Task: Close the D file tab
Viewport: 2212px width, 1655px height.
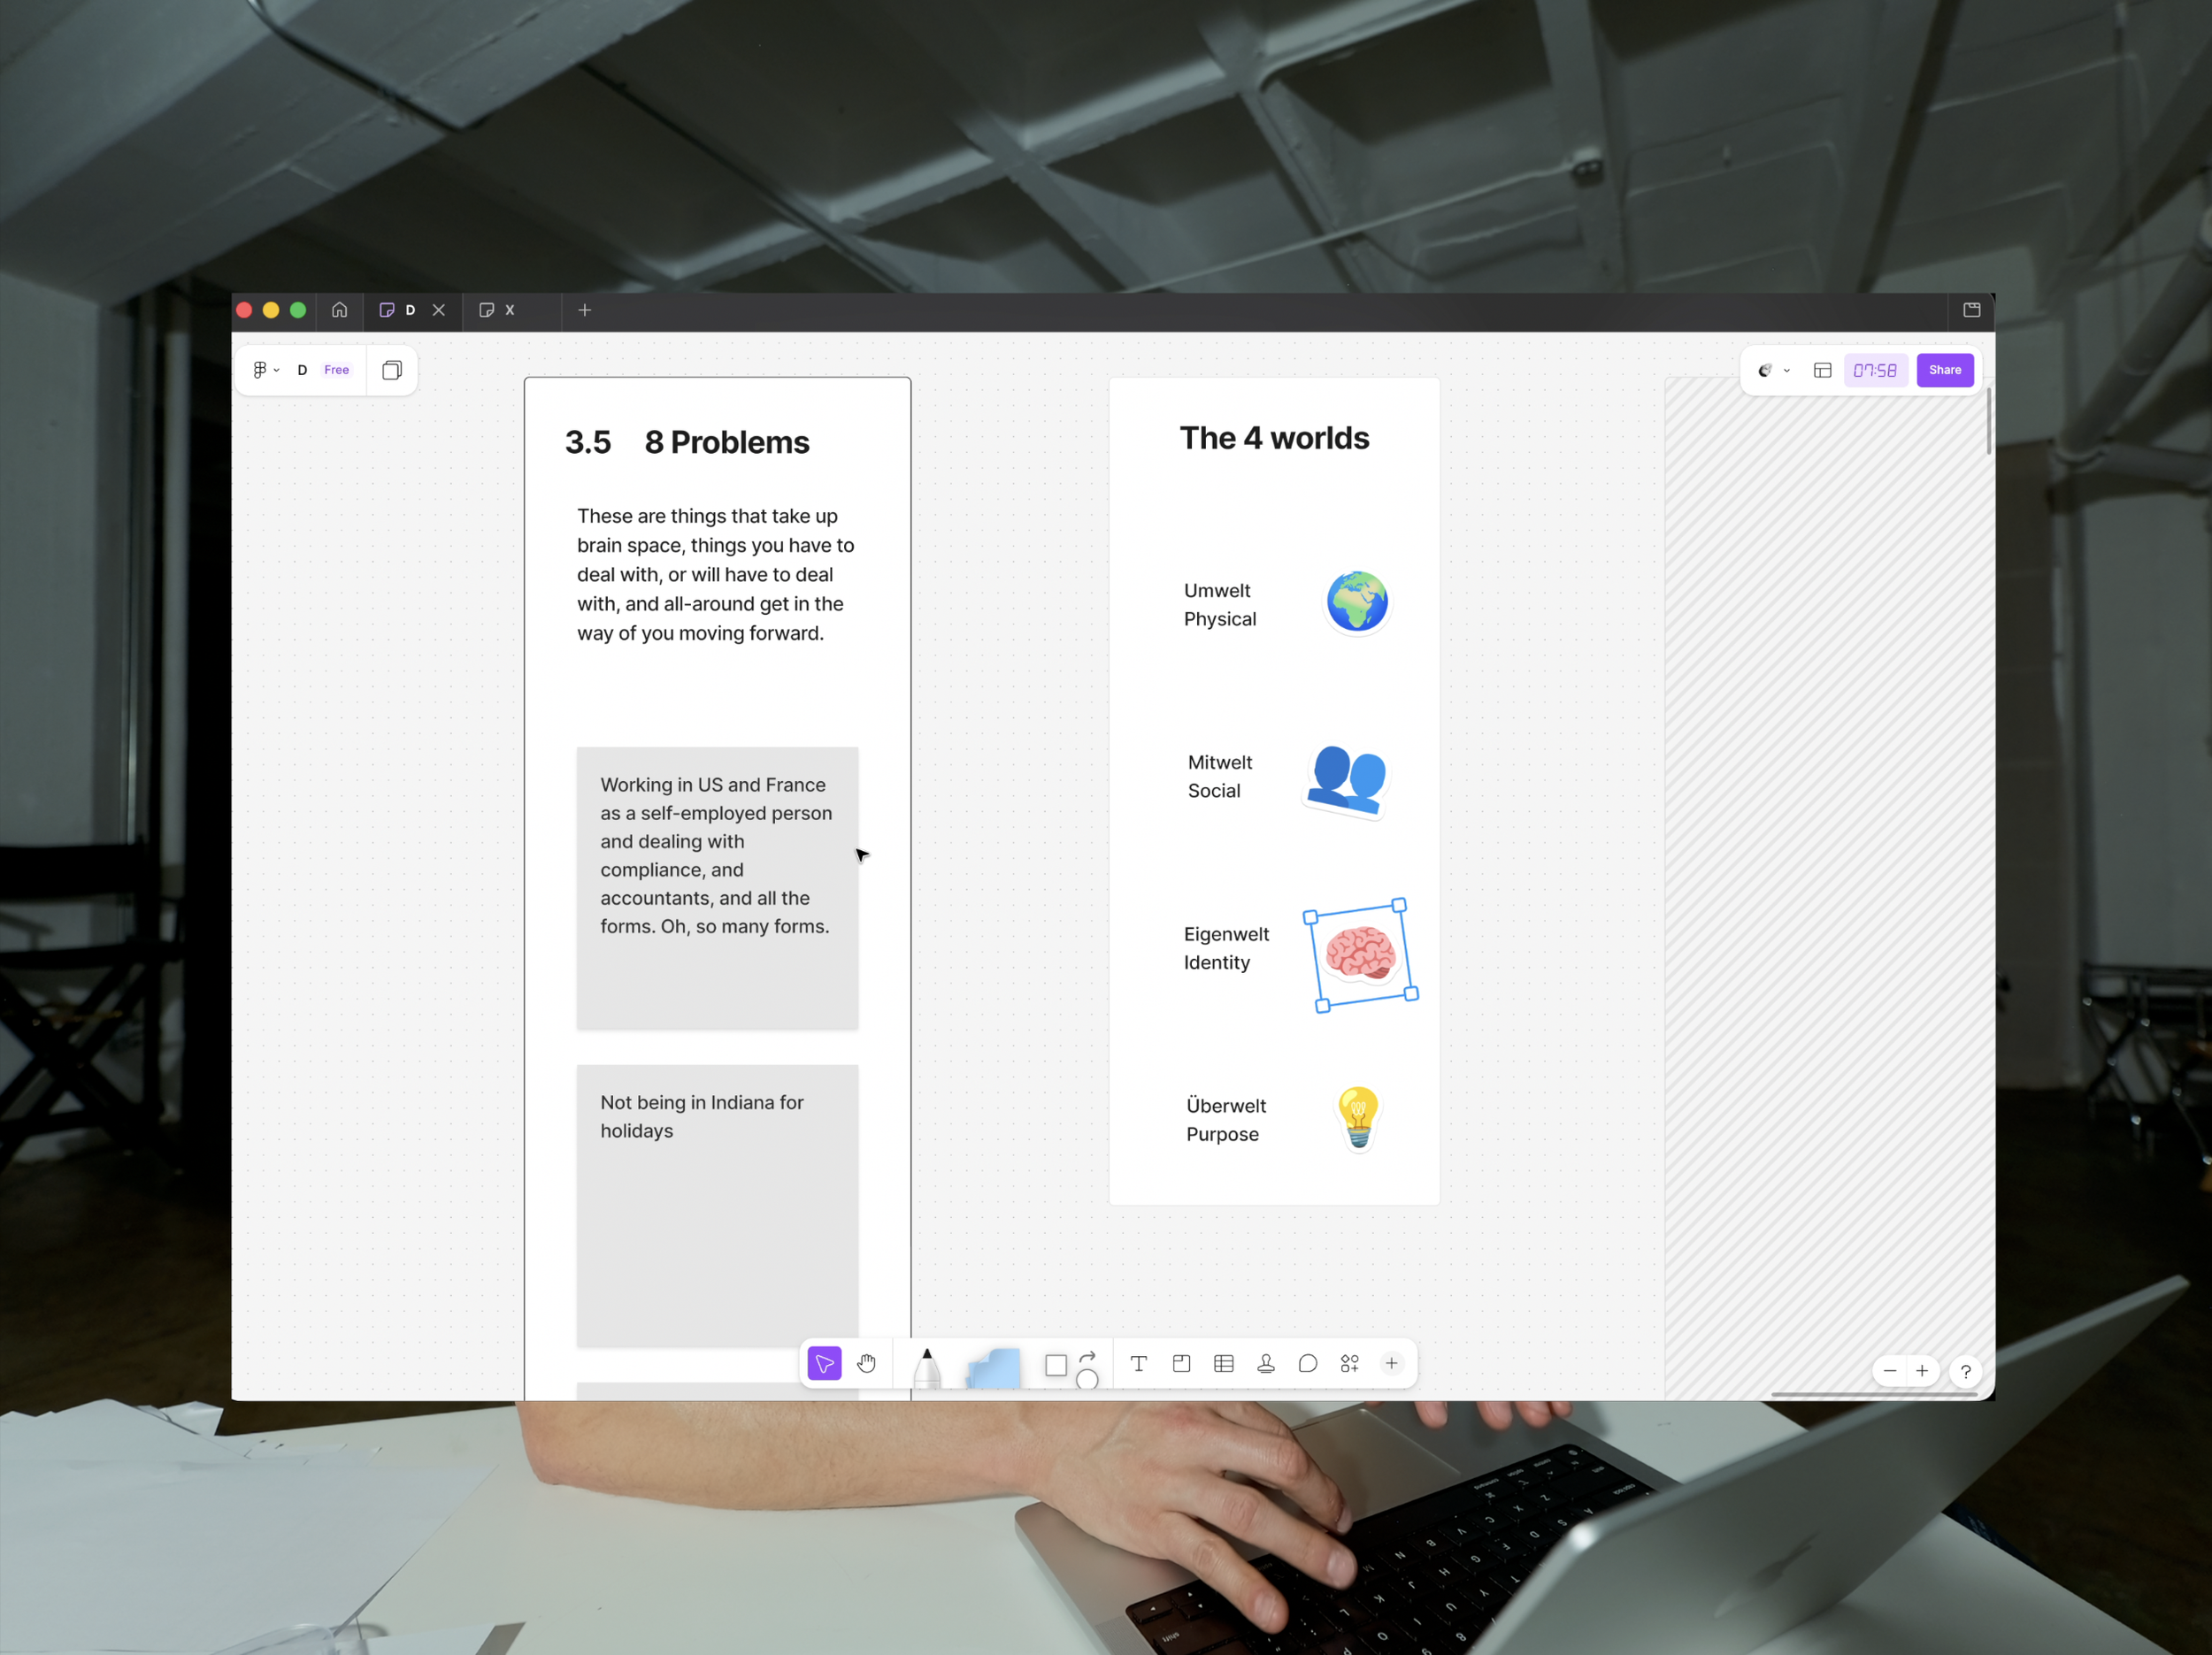Action: [439, 310]
